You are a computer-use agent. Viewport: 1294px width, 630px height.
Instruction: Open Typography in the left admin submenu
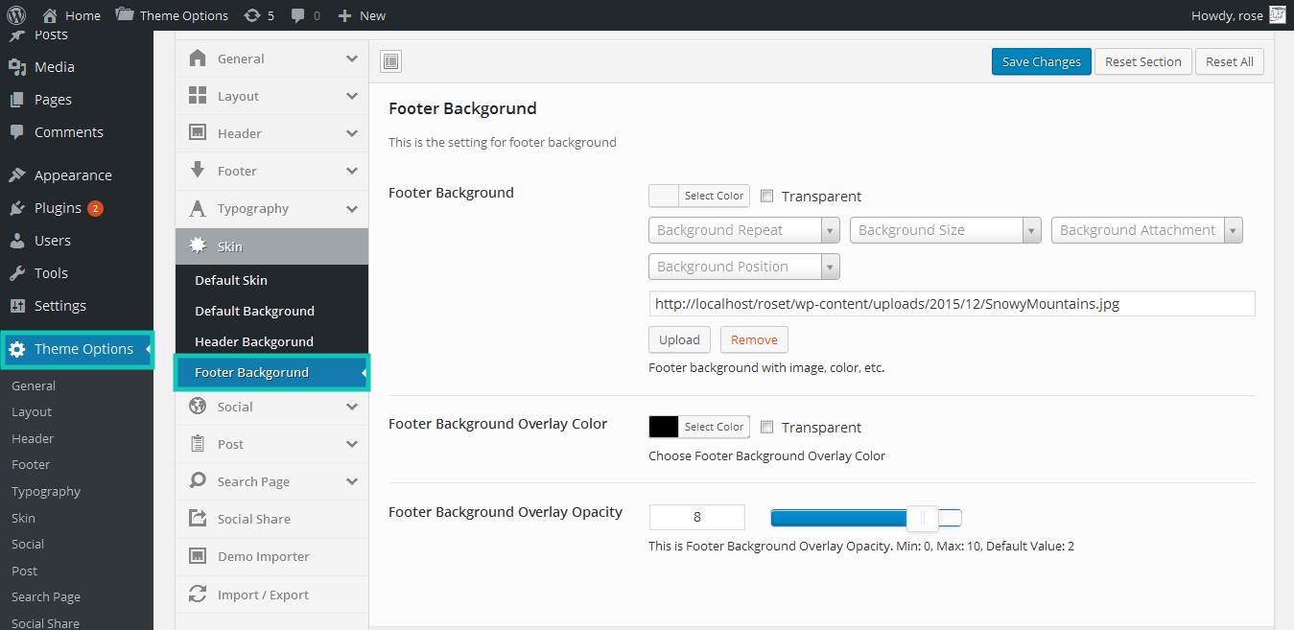(x=46, y=491)
